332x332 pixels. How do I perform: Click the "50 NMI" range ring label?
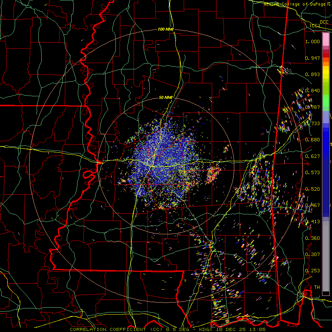click(x=166, y=98)
